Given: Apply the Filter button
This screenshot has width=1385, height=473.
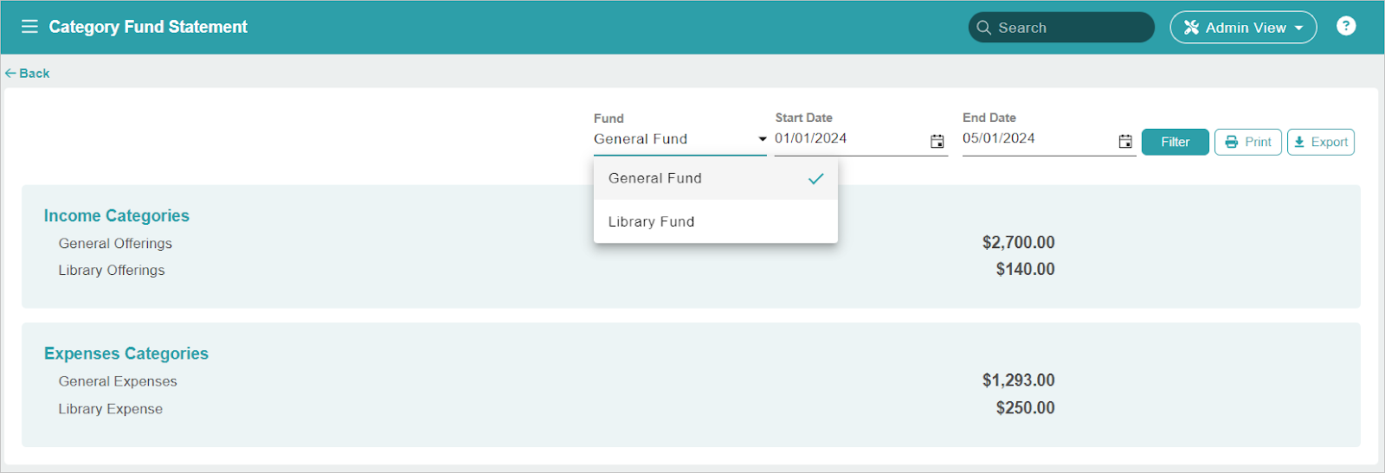Looking at the screenshot, I should click(1175, 142).
